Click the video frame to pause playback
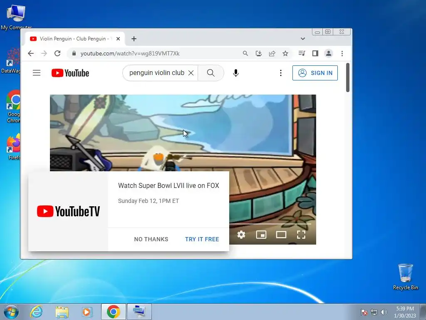Screen dimensions: 426x320 tap(183, 133)
